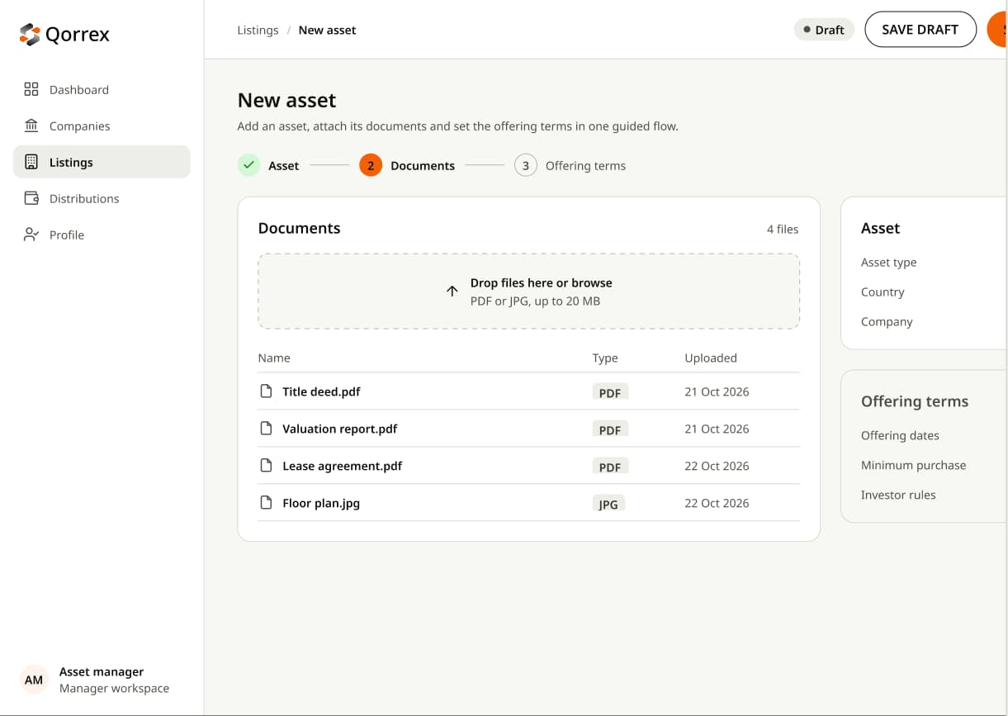Click the Companies bank icon
Image resolution: width=1008 pixels, height=716 pixels.
point(31,126)
